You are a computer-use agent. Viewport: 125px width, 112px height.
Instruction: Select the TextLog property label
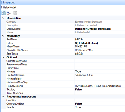11,89
